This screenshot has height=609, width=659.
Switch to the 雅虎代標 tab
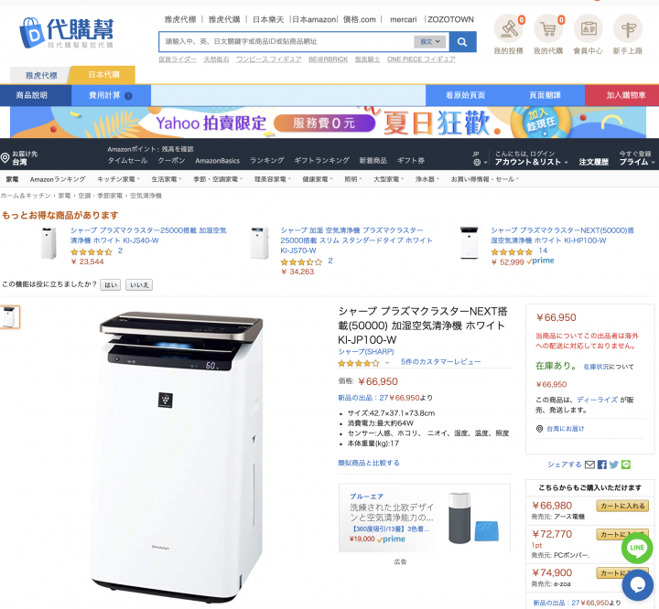41,76
